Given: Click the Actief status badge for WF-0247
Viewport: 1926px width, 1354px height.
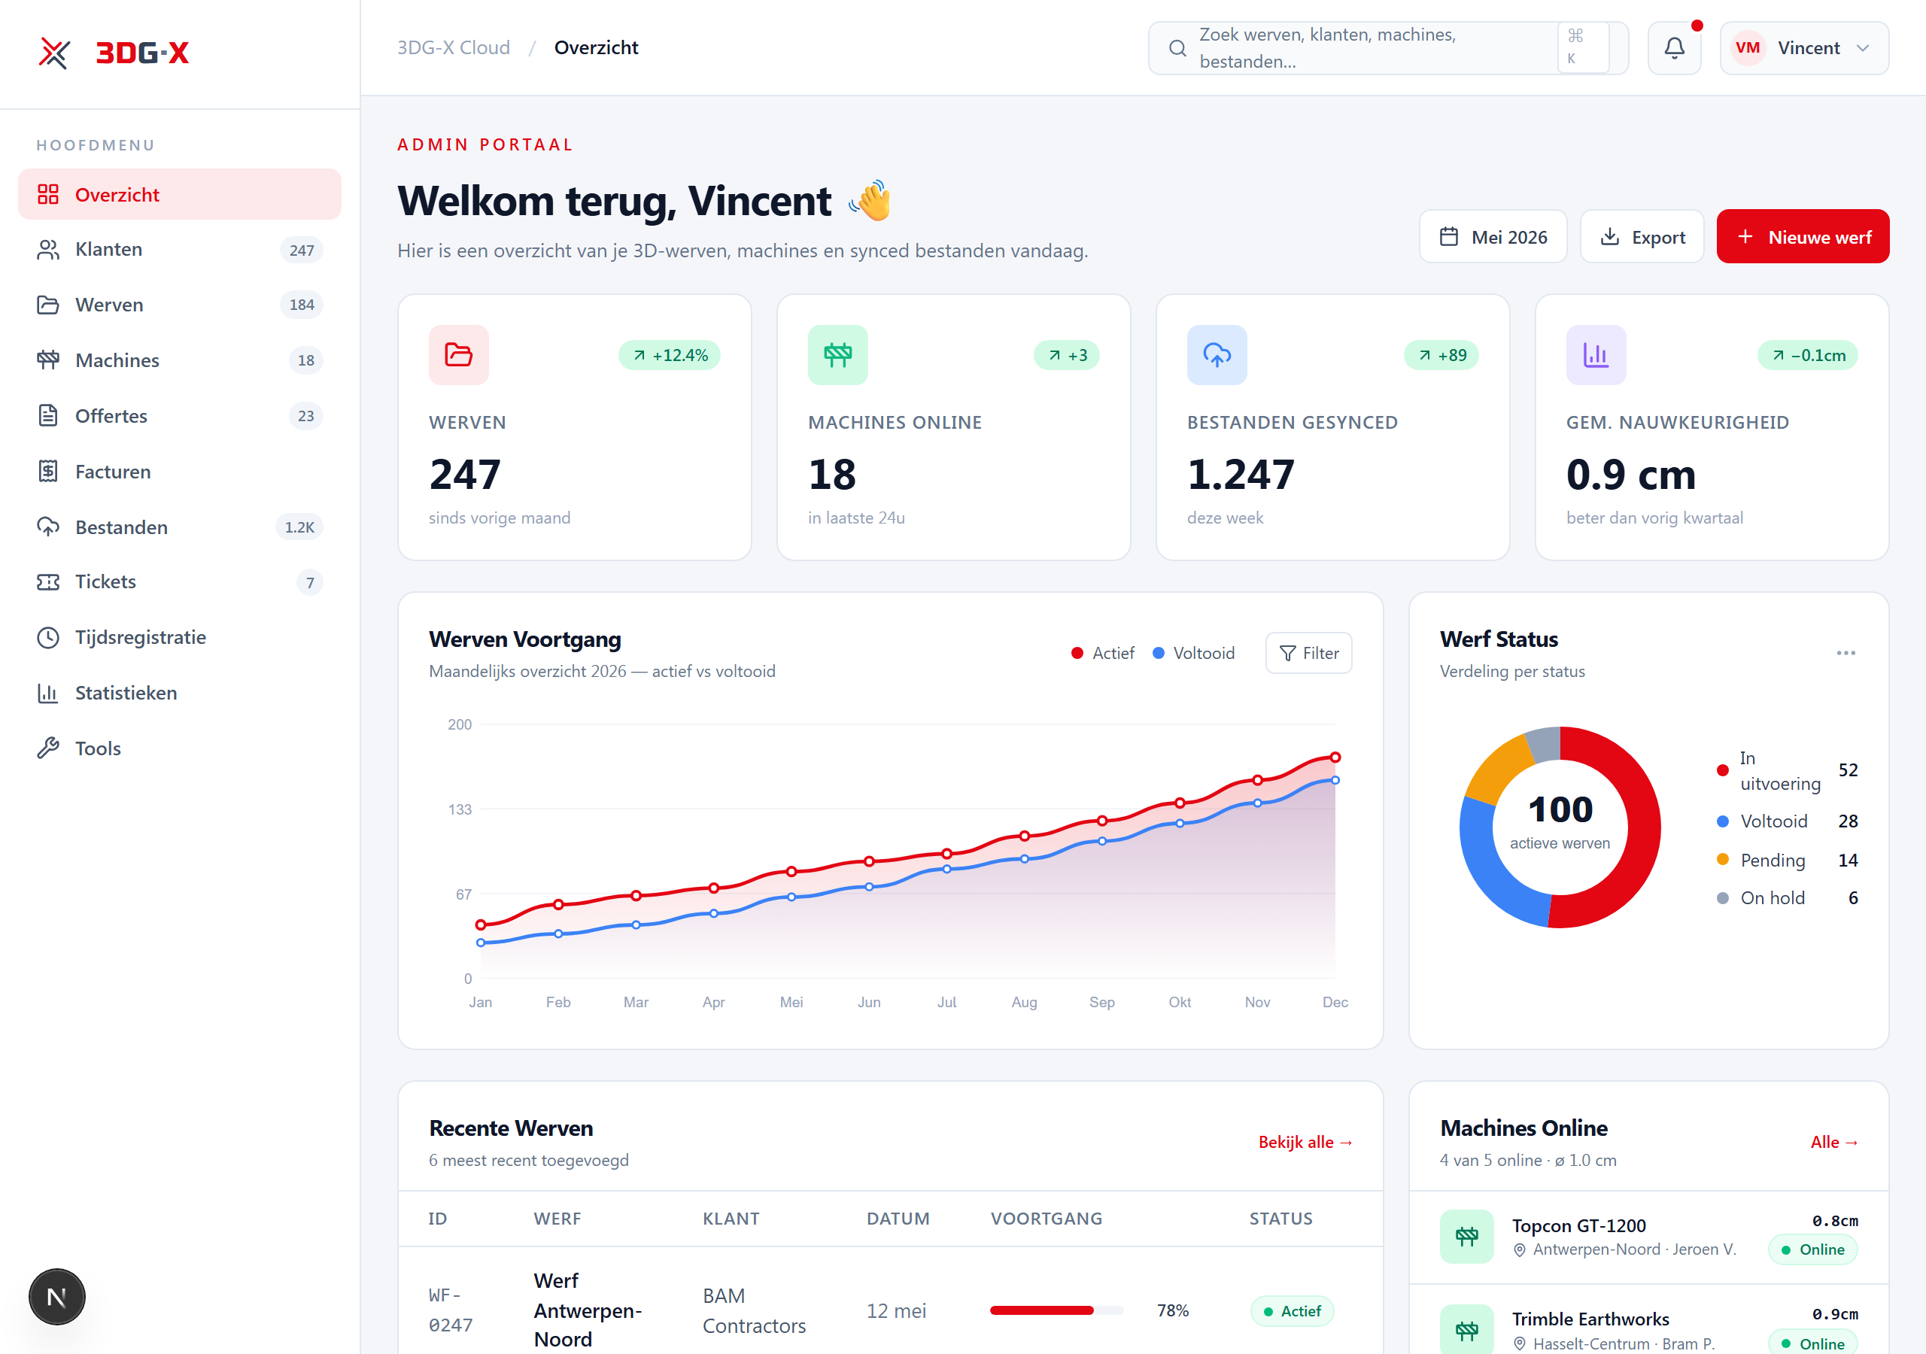Looking at the screenshot, I should coord(1292,1310).
